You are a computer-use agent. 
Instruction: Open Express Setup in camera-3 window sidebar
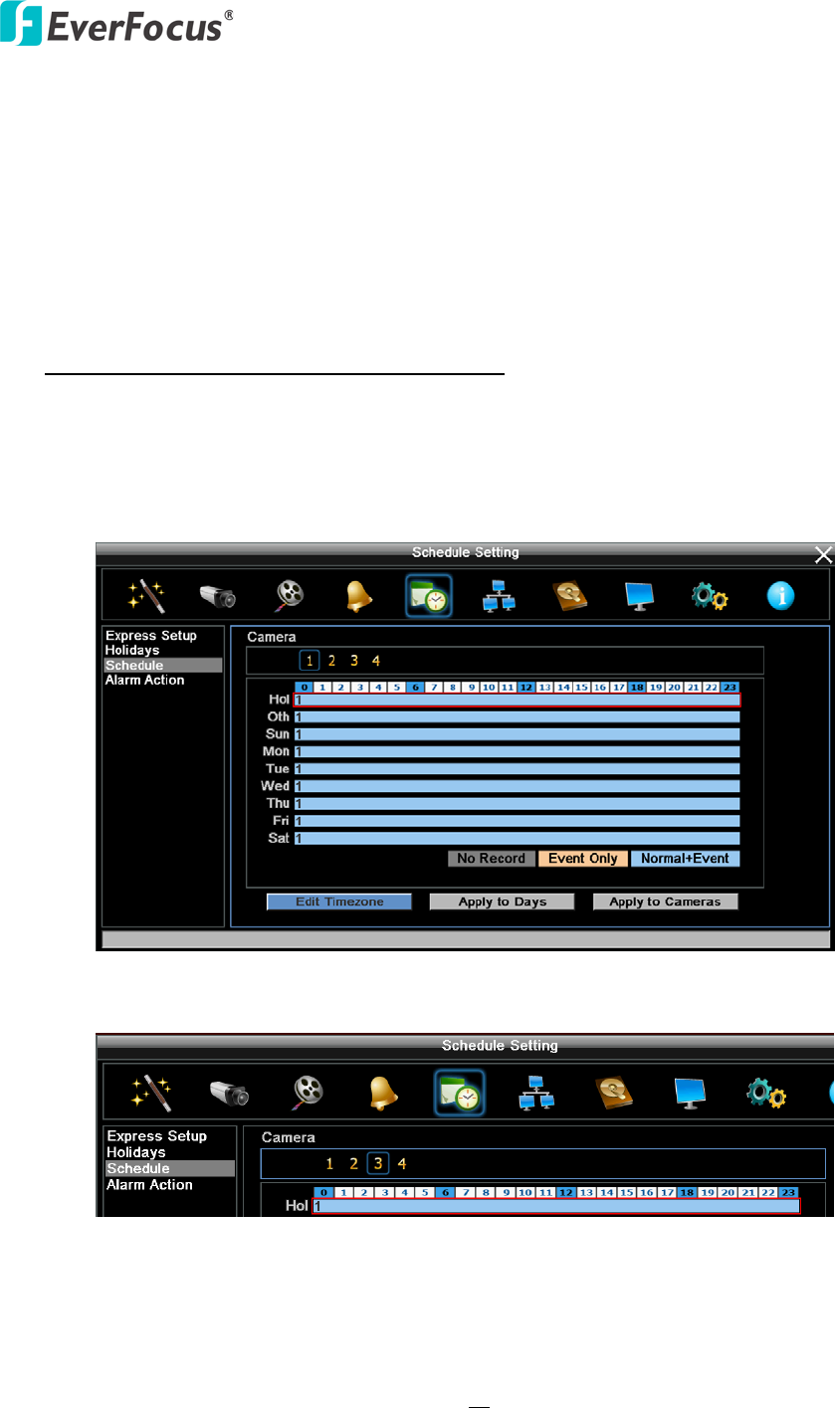pos(157,1135)
